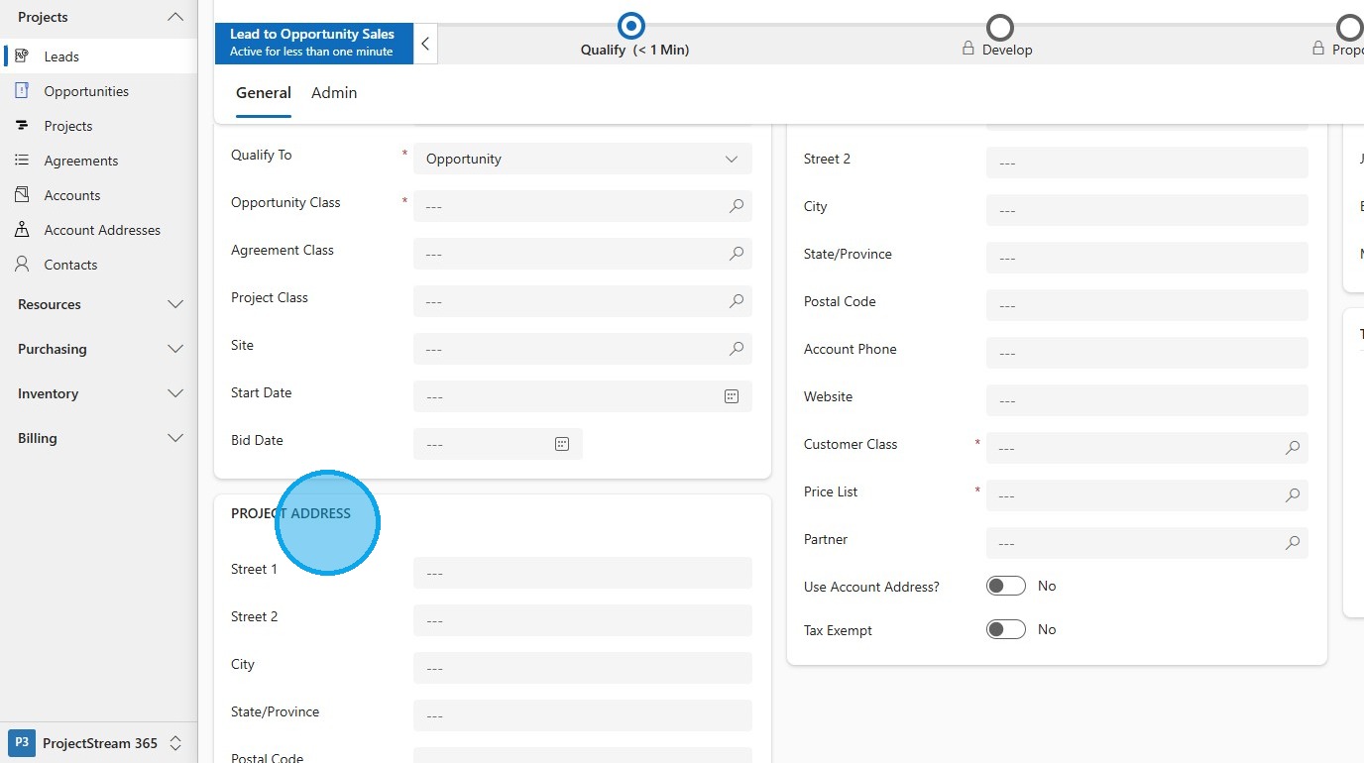Click the Customer Class lookup search icon
Screen dimensions: 1364x763
tap(1293, 448)
